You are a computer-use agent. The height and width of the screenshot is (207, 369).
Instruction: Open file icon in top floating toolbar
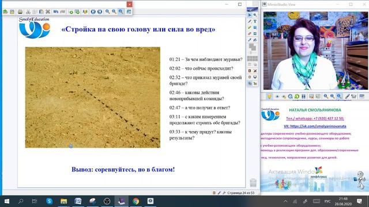coord(5,11)
